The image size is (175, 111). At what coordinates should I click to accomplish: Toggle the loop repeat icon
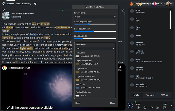pos(151,107)
